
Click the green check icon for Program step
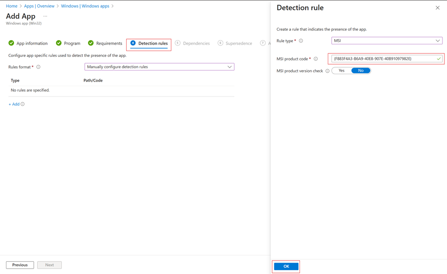click(59, 43)
